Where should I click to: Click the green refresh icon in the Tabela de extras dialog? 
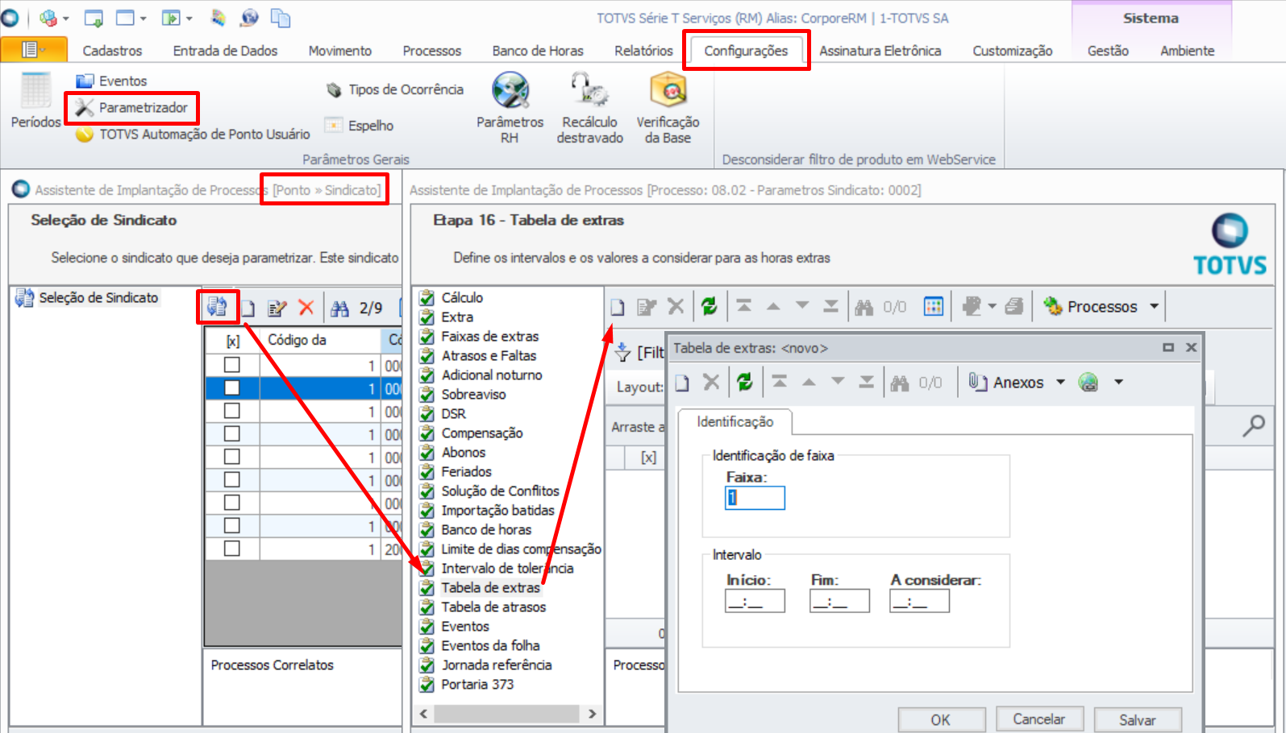pos(745,382)
